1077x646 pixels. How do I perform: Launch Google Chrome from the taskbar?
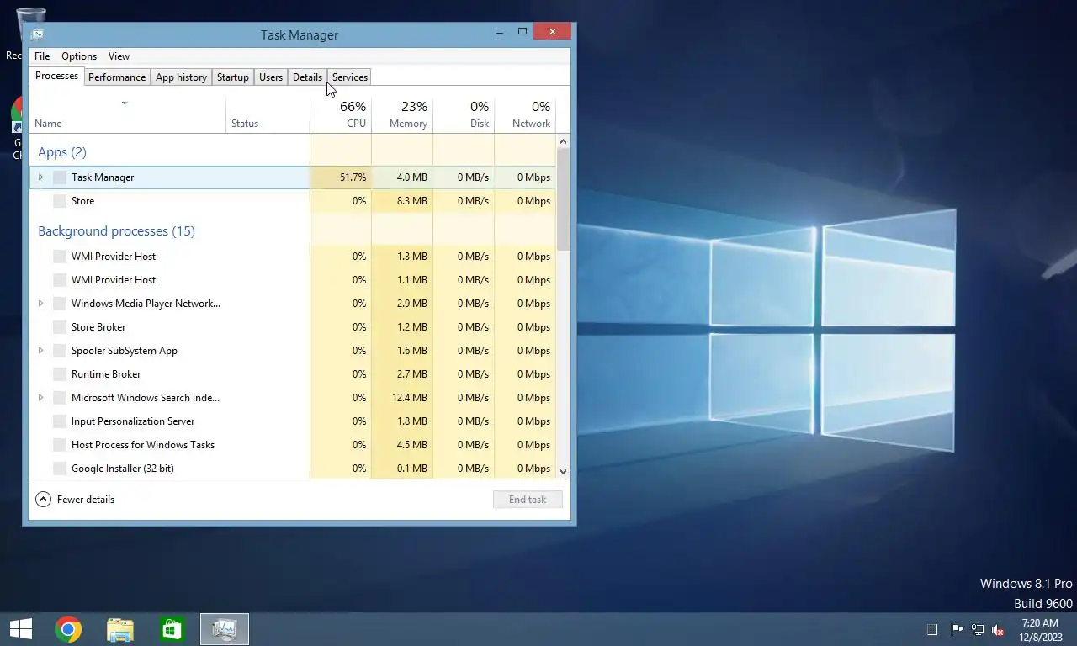pos(68,629)
